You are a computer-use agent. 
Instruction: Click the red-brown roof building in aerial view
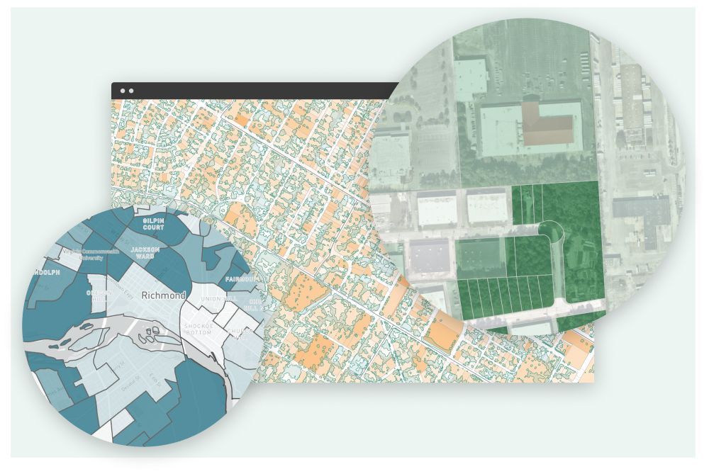click(x=547, y=123)
